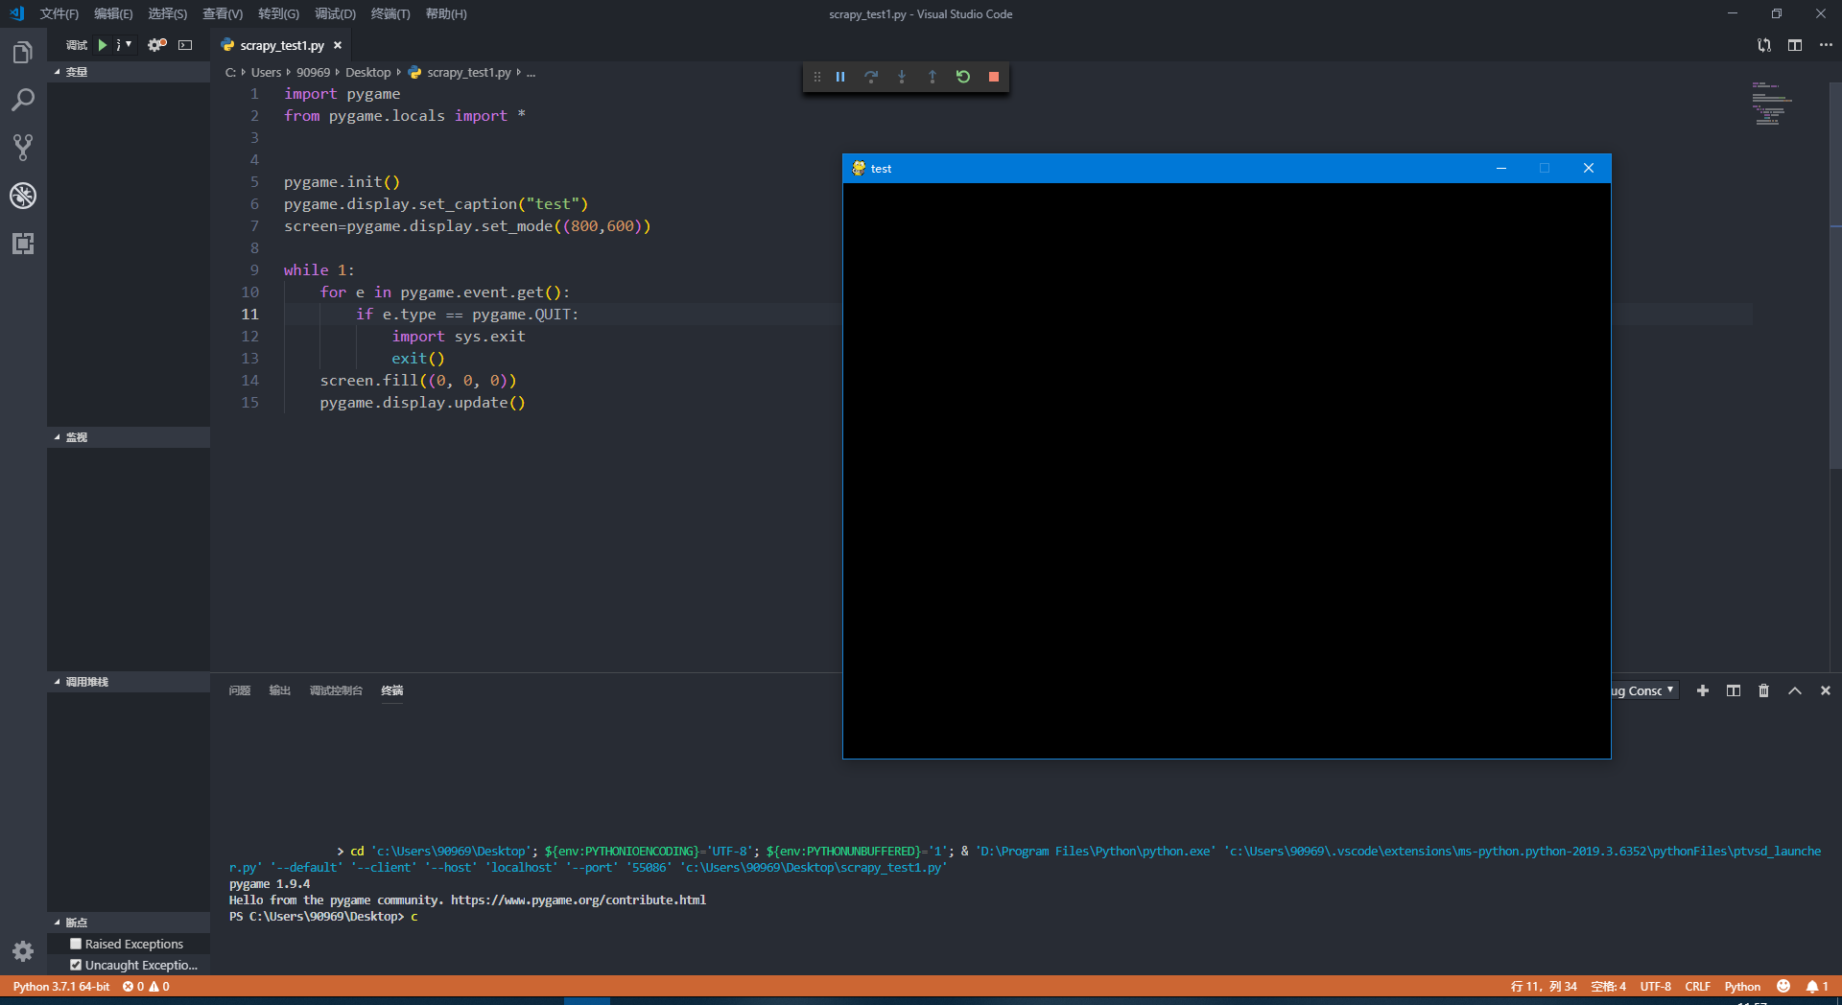Collapse the 变量 section
Image resolution: width=1842 pixels, height=1005 pixels.
pos(129,72)
